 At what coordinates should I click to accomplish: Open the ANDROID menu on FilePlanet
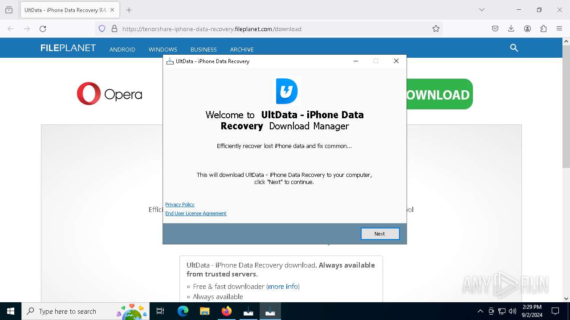pos(122,49)
